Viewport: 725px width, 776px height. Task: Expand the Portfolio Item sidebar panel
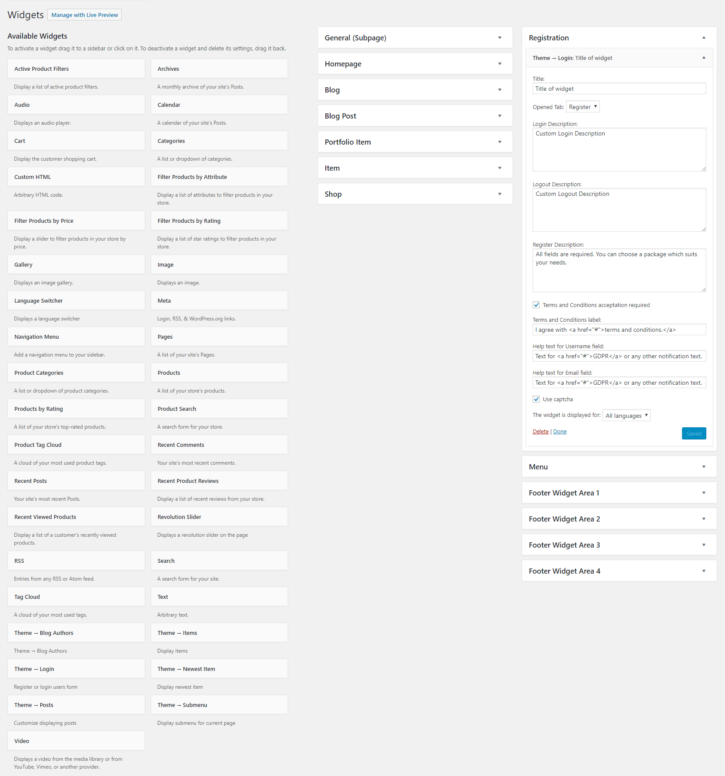415,142
